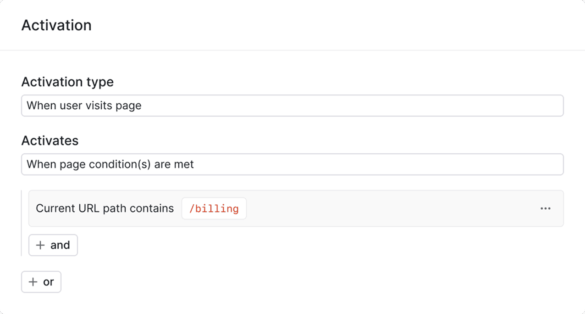
Task: Edit the /billing path value
Action: tap(214, 209)
